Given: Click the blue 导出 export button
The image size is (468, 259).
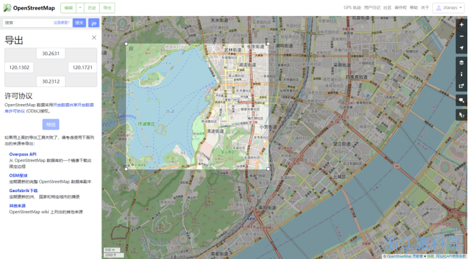Looking at the screenshot, I should coord(51,124).
